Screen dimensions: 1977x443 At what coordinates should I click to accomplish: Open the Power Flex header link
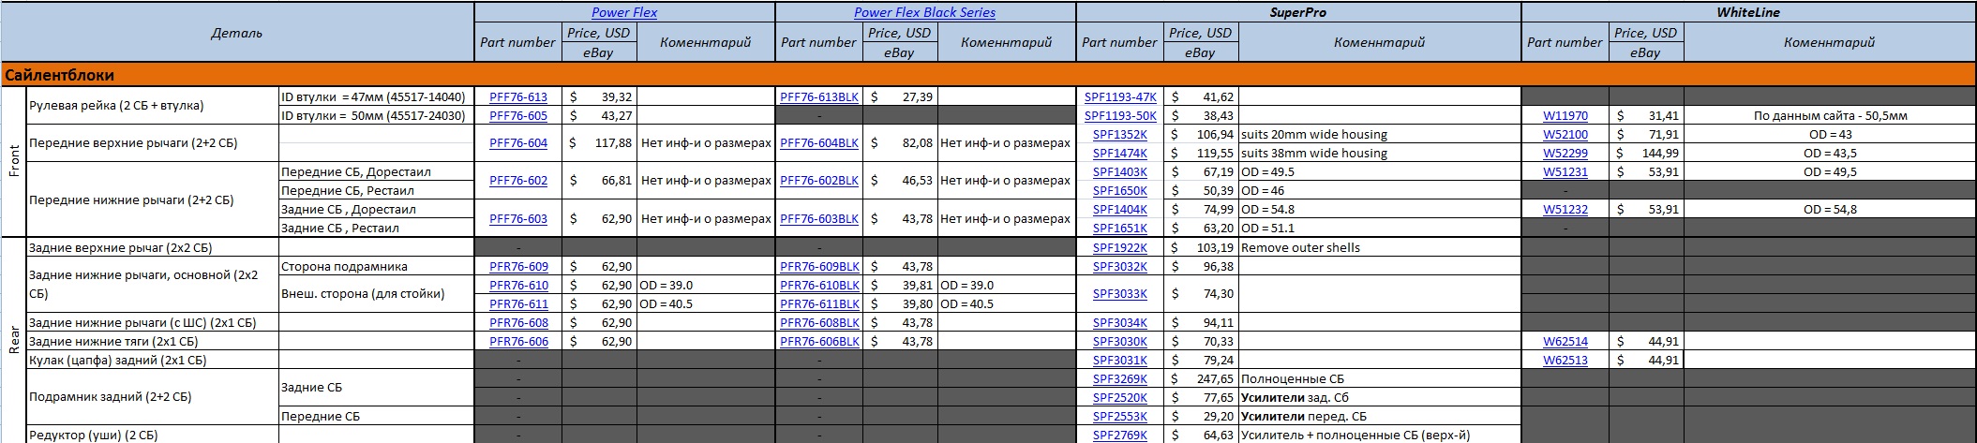[x=623, y=12]
